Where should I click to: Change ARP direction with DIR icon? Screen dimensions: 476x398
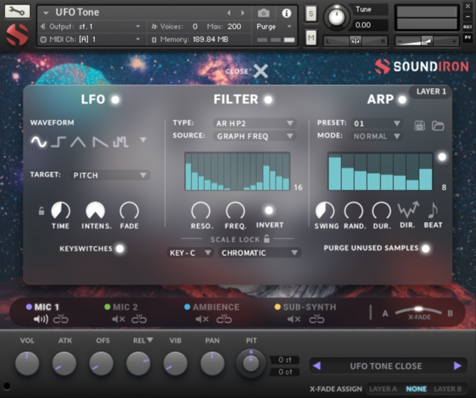pyautogui.click(x=408, y=210)
